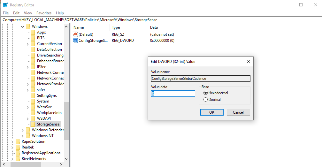The height and width of the screenshot is (167, 322).
Task: Click the DriverSearching folder icon
Action: [33, 55]
